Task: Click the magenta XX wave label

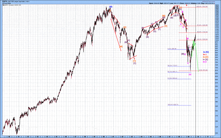Action: (190, 75)
